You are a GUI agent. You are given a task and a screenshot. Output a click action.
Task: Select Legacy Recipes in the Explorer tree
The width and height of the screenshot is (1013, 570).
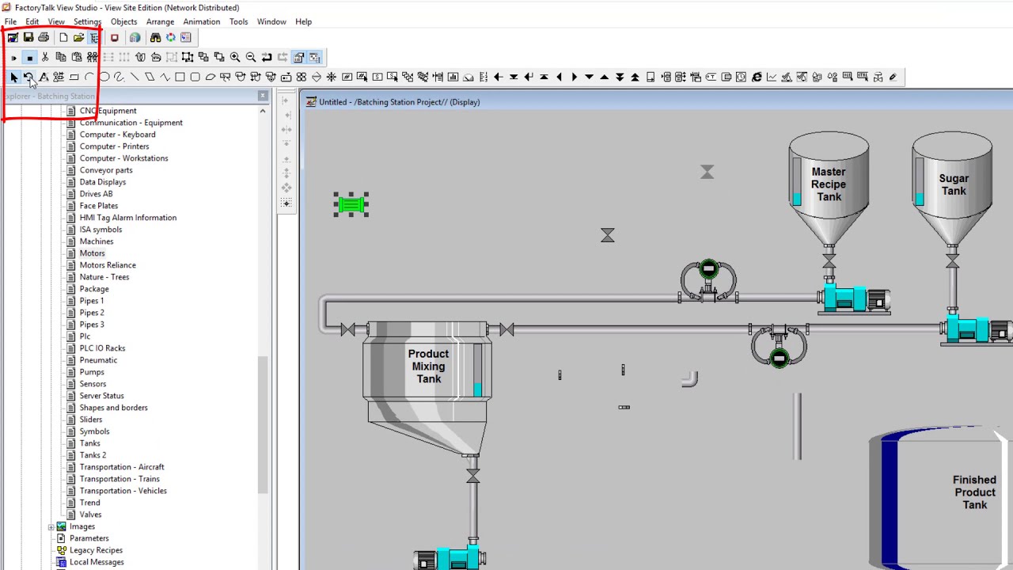[x=96, y=550]
